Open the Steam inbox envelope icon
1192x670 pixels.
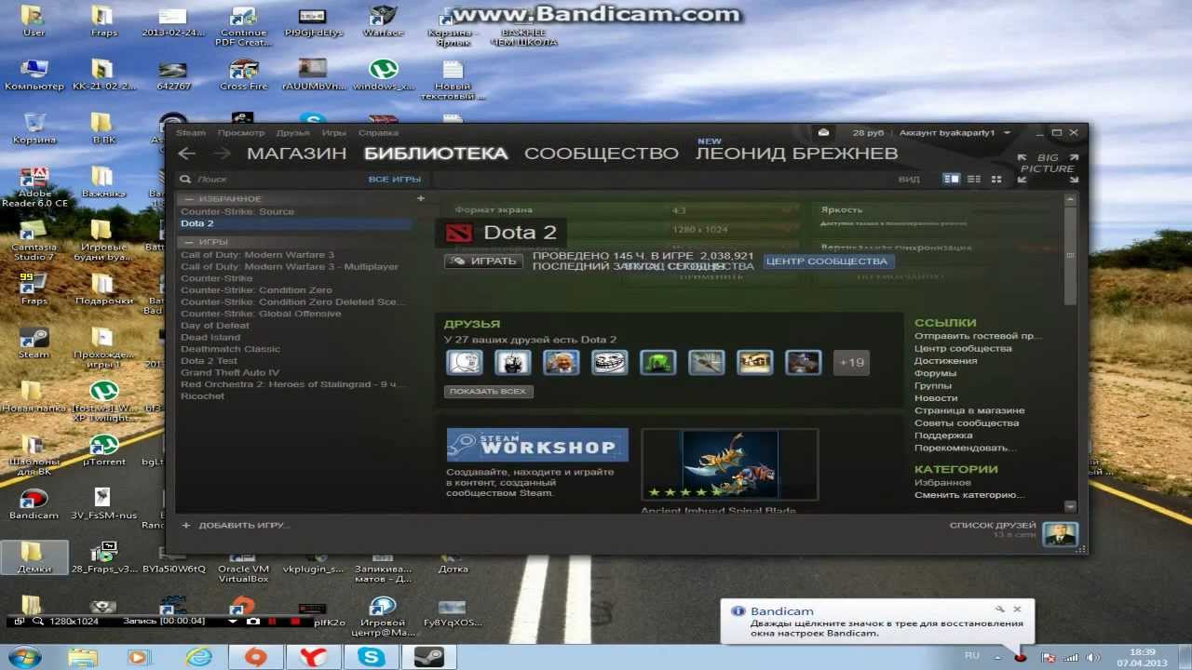[824, 133]
